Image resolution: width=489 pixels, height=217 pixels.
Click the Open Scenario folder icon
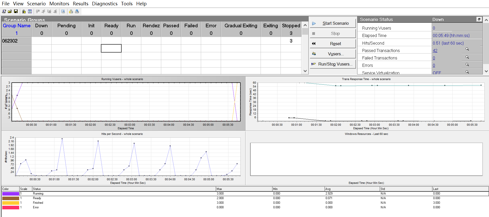coord(10,11)
